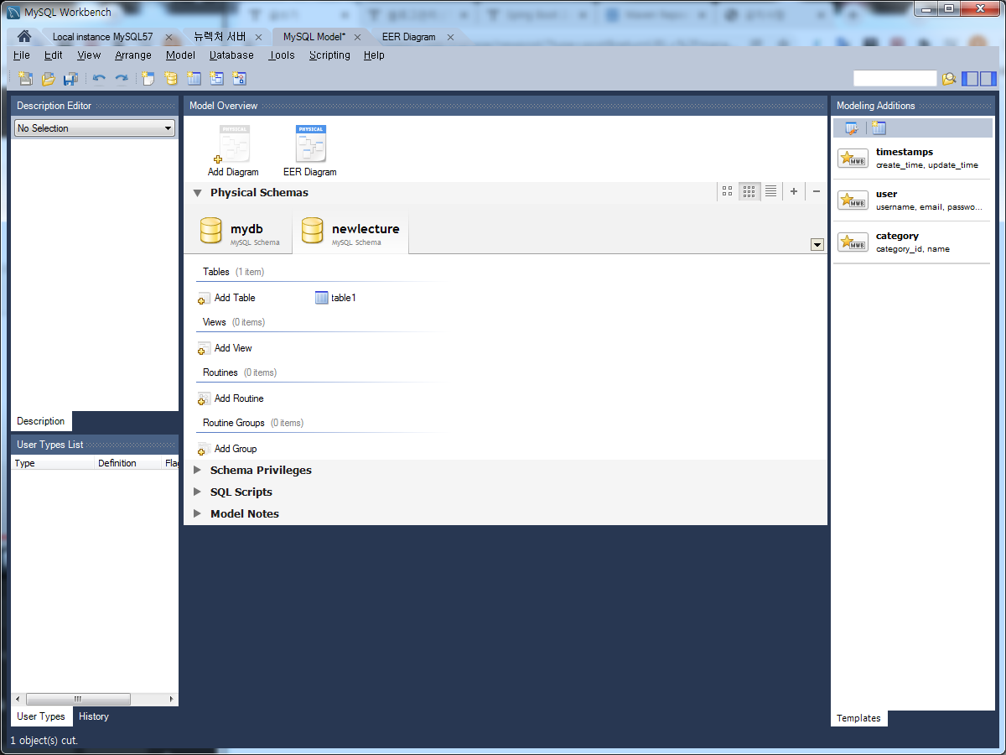Screen dimensions: 1006x755
Task: Click Add Routine
Action: click(231, 398)
